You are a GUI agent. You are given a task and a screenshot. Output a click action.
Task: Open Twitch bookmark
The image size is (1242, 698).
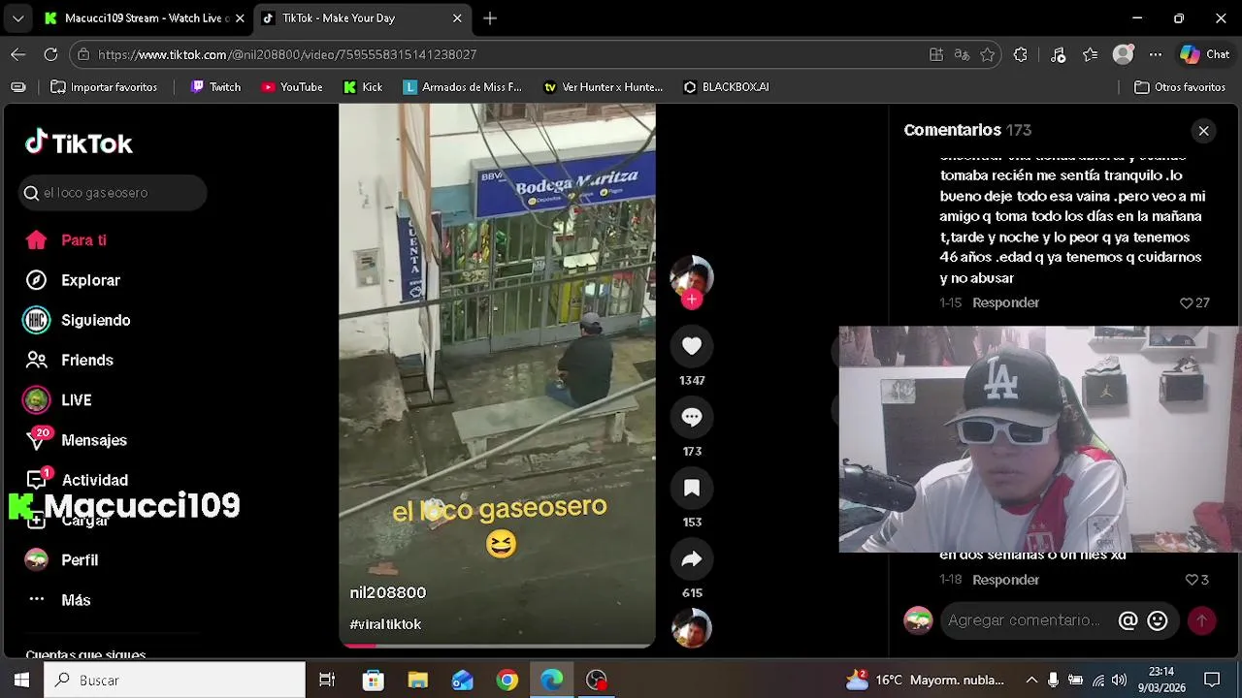click(215, 87)
